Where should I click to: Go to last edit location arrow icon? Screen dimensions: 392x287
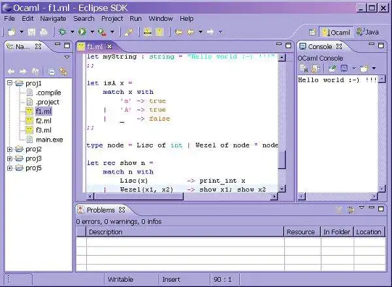click(178, 32)
